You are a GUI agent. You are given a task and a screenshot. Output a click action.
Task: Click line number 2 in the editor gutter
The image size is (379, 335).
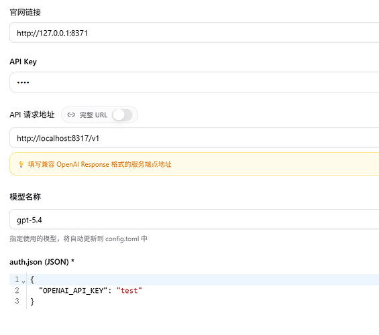pos(17,290)
